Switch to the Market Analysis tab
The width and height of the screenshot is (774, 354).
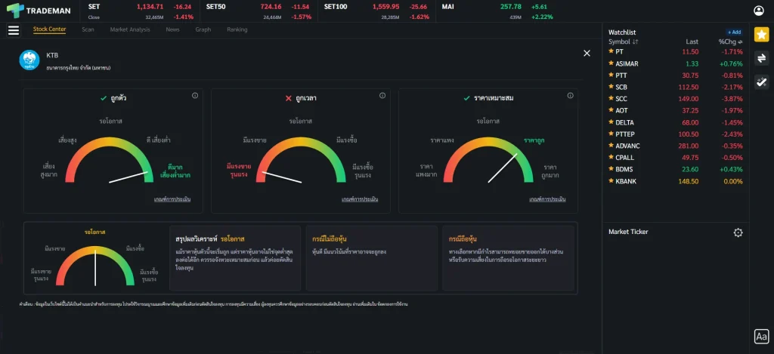pos(129,29)
